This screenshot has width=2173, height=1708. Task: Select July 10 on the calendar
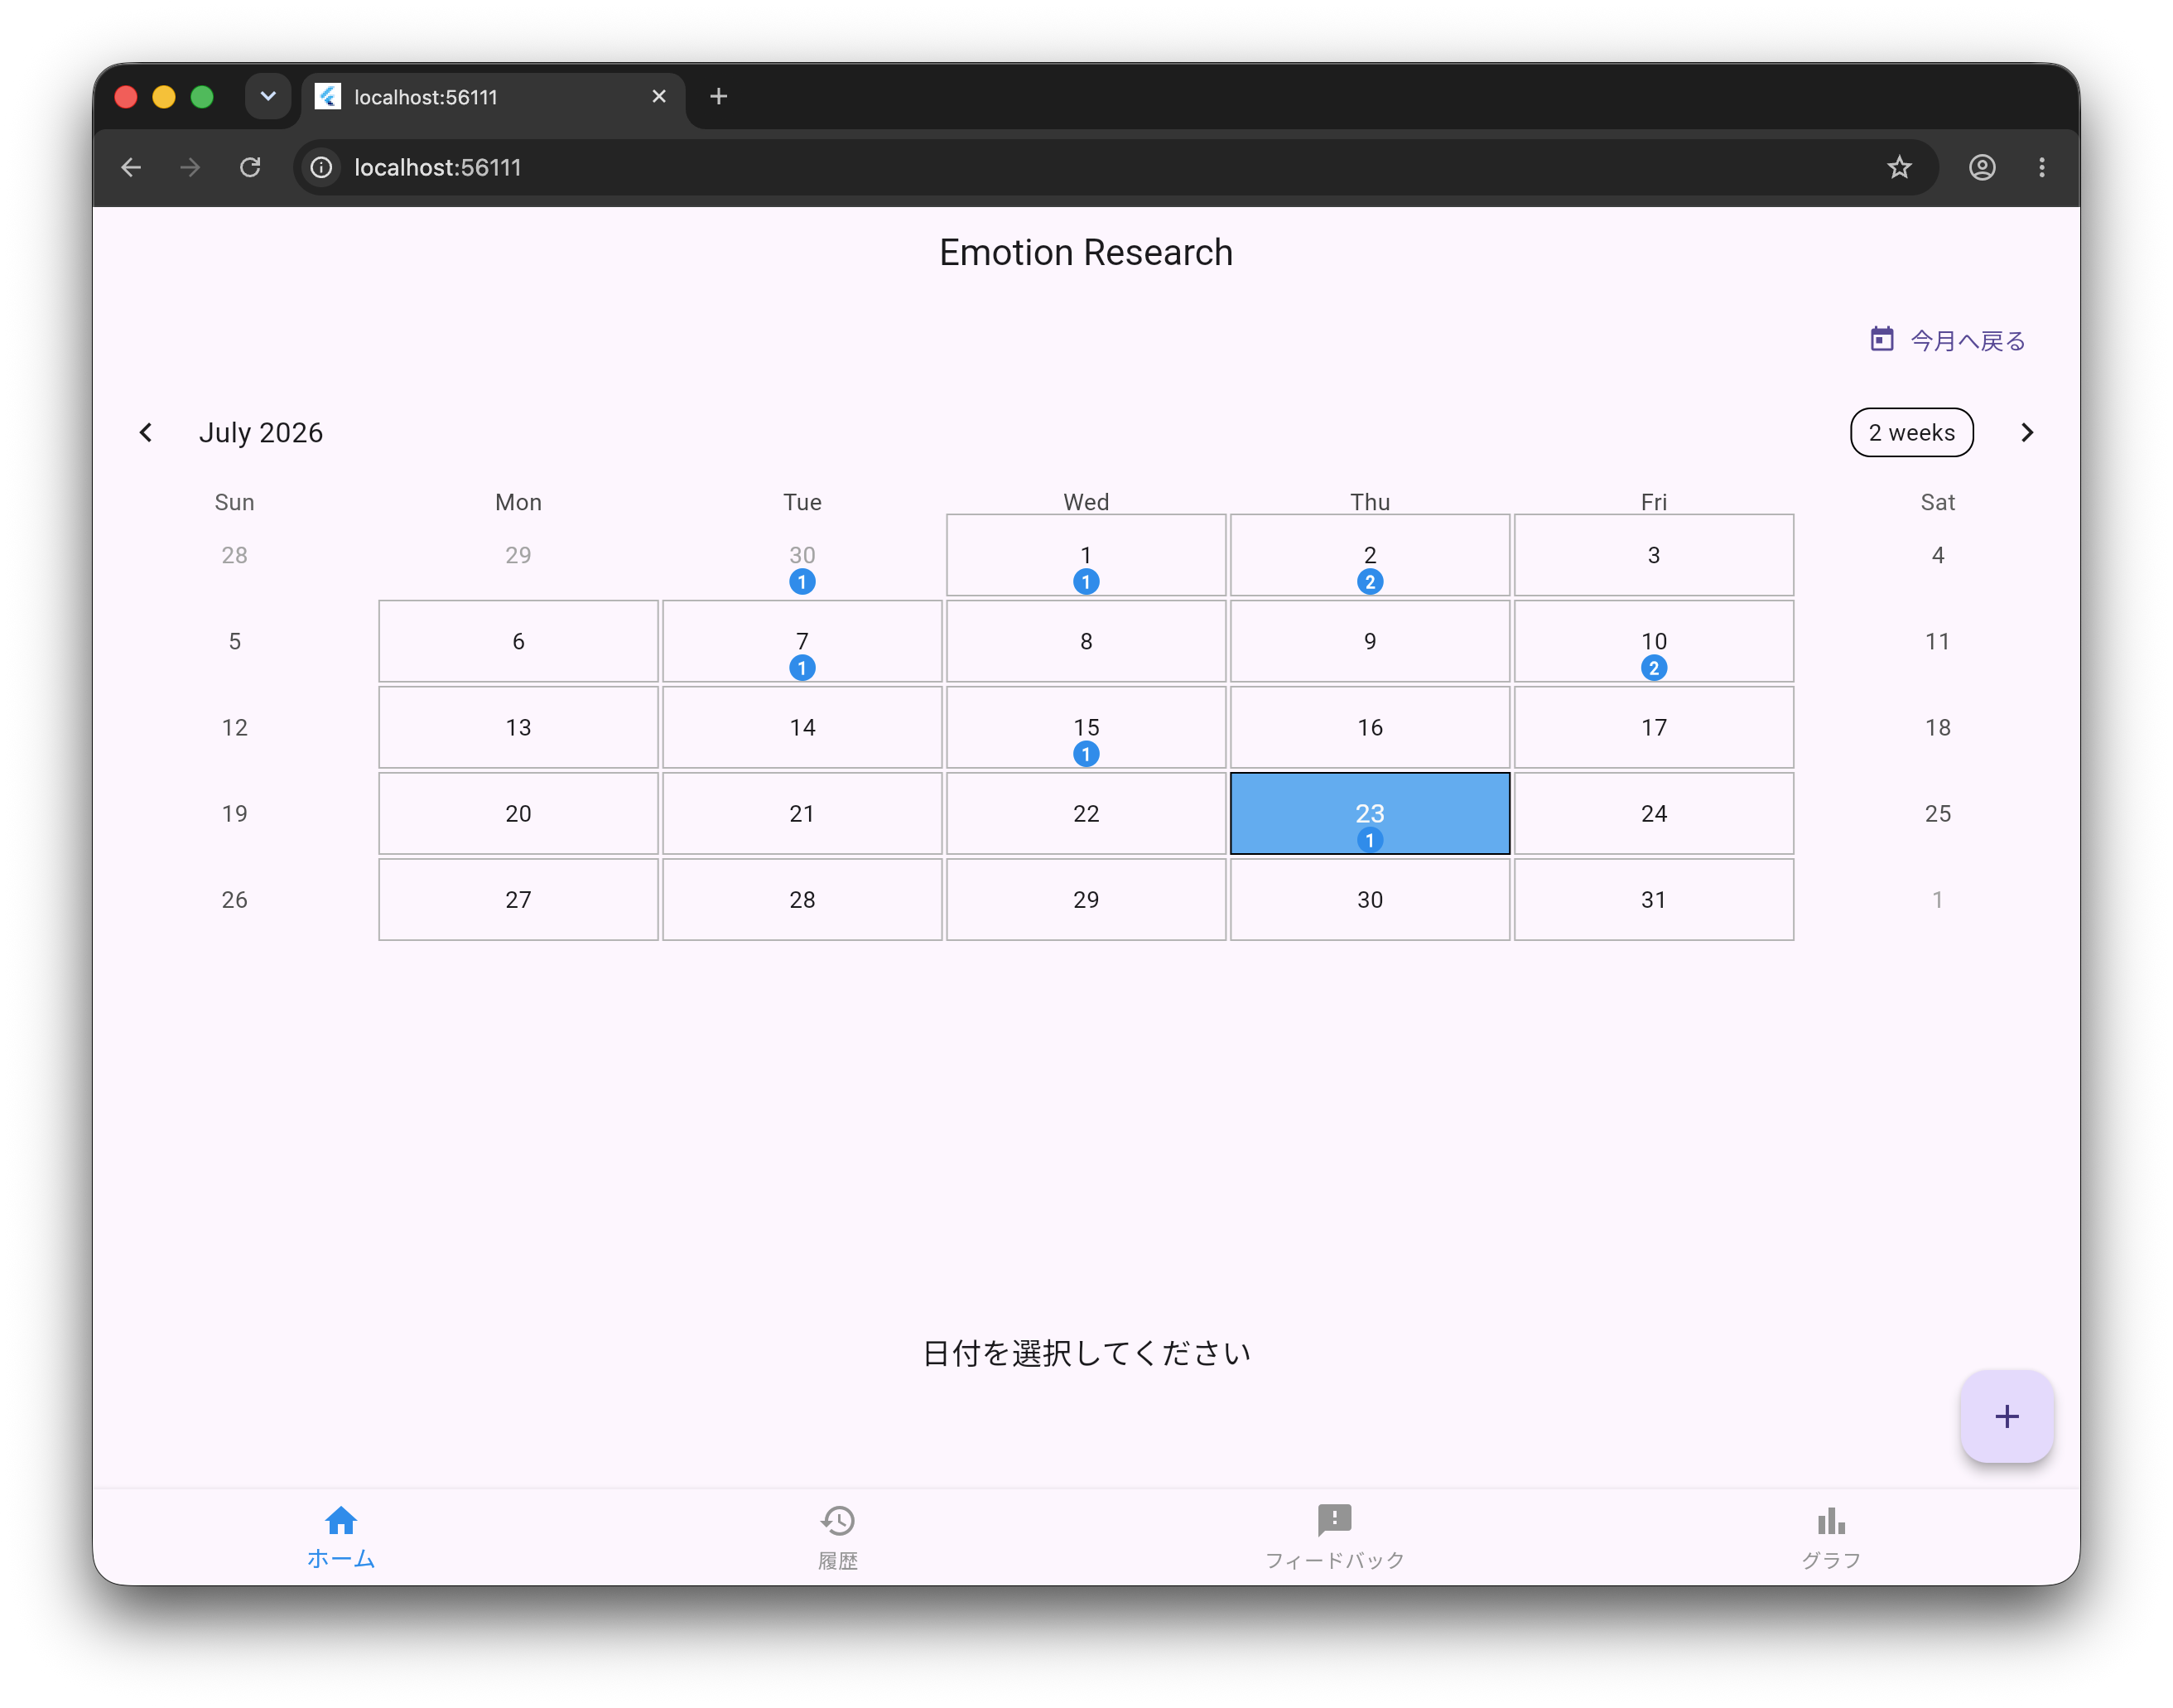[x=1653, y=641]
